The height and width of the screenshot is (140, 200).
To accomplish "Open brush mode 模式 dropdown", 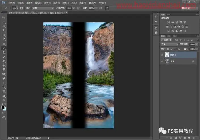I will [43, 8].
